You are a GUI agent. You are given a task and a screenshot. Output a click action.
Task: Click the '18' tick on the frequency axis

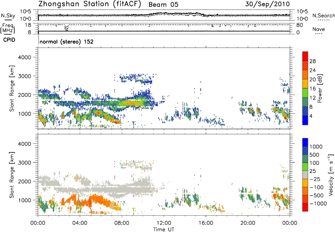coord(28,25)
